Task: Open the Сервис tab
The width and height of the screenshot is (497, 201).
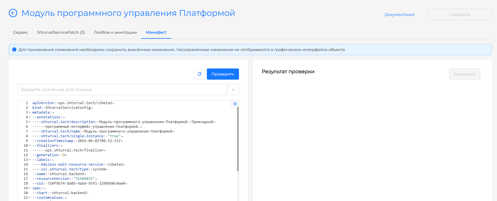Action: click(21, 32)
